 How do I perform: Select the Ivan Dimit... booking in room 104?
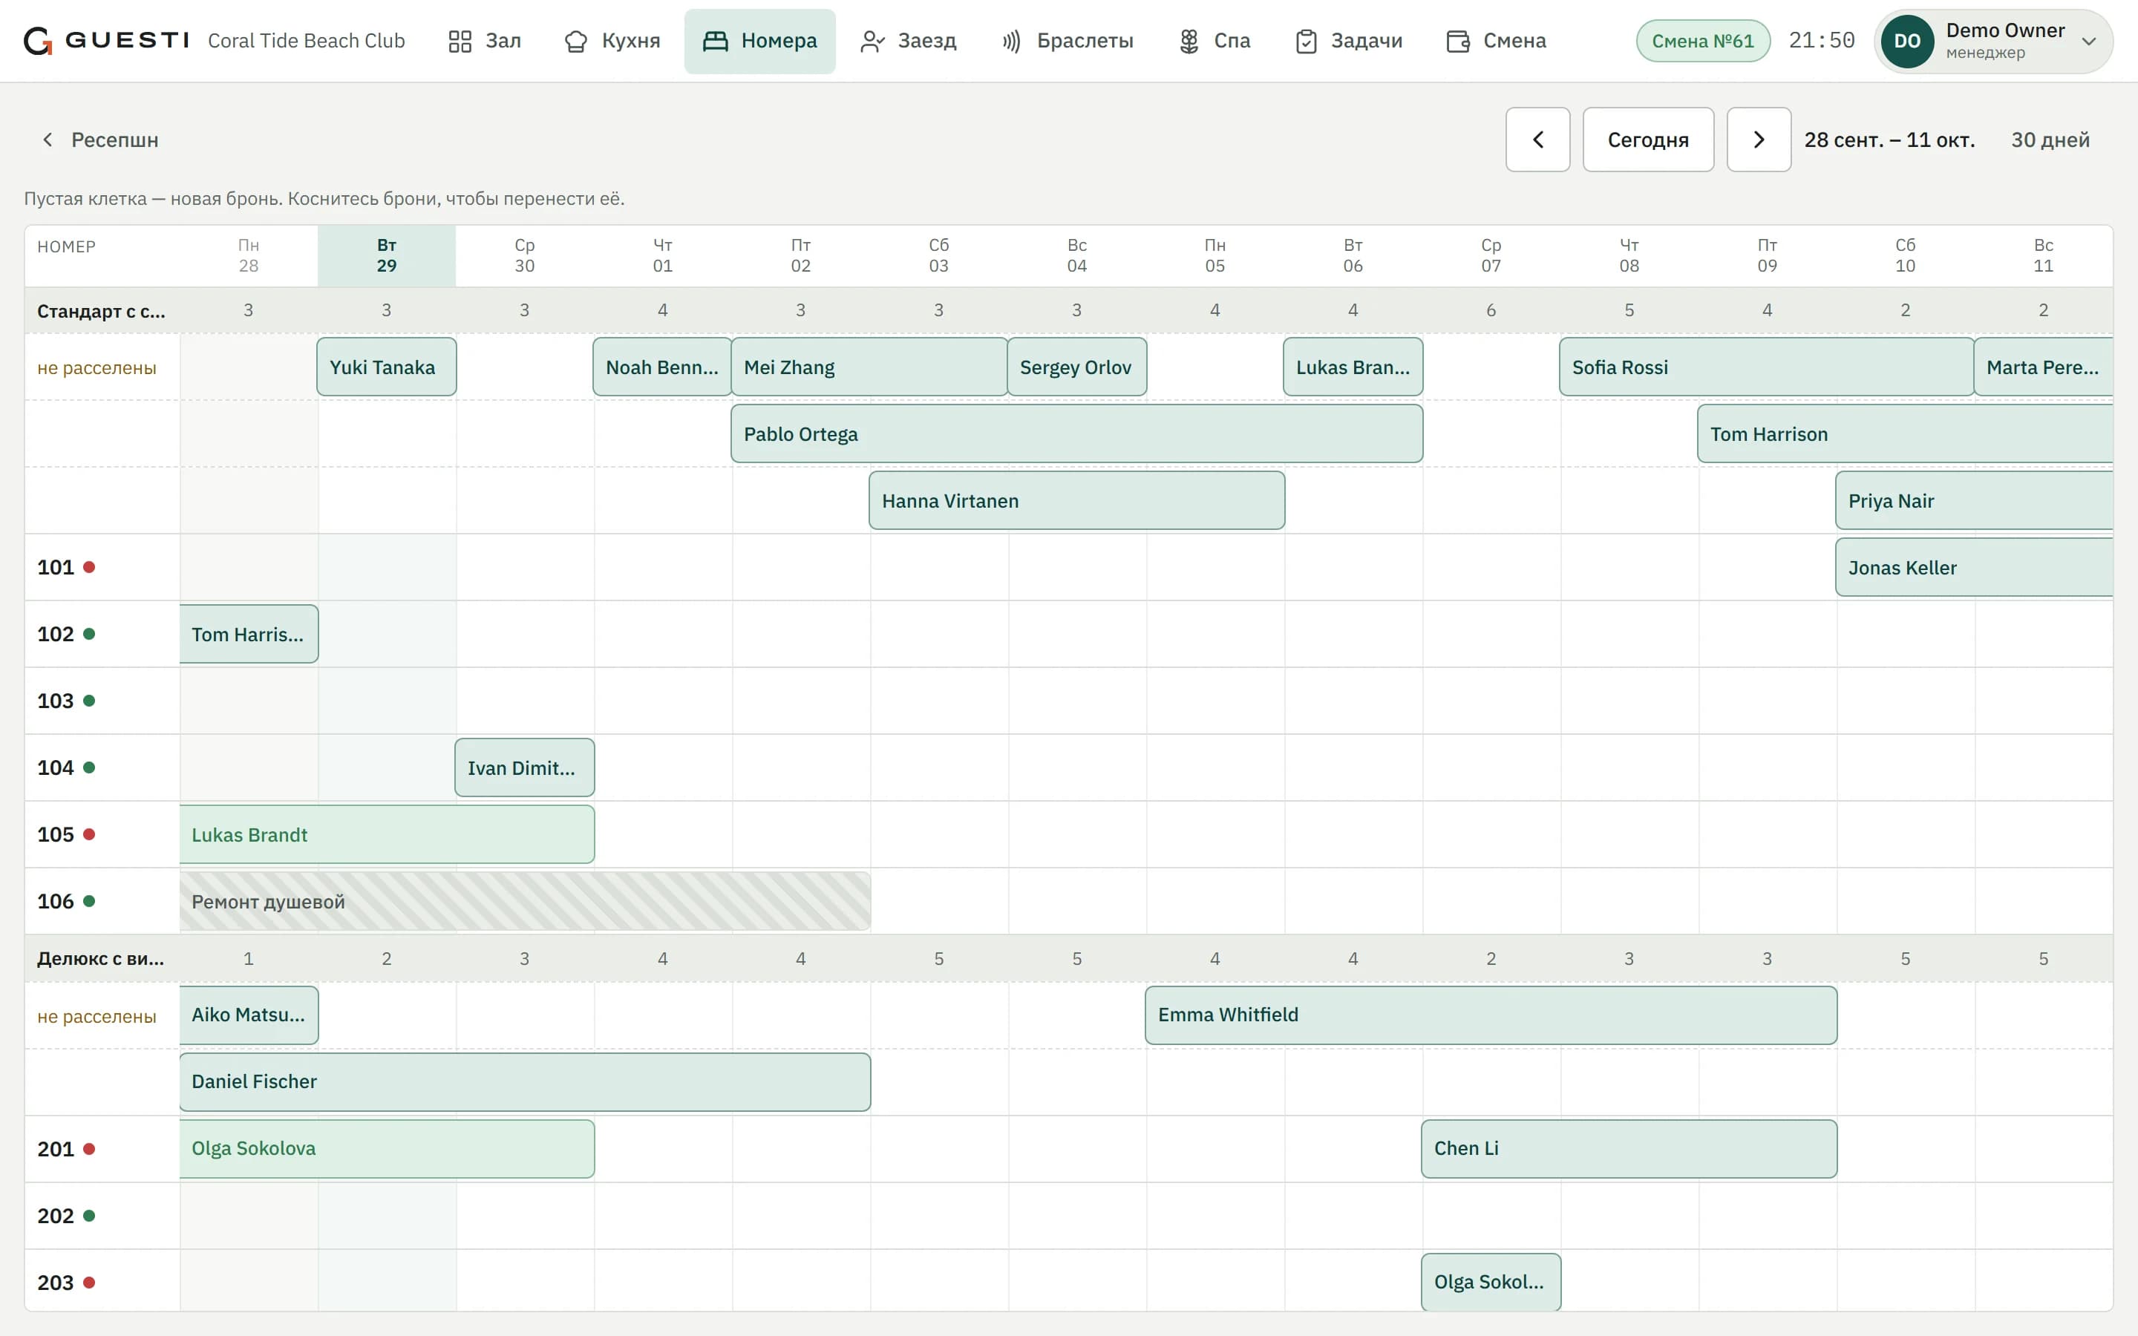[525, 767]
